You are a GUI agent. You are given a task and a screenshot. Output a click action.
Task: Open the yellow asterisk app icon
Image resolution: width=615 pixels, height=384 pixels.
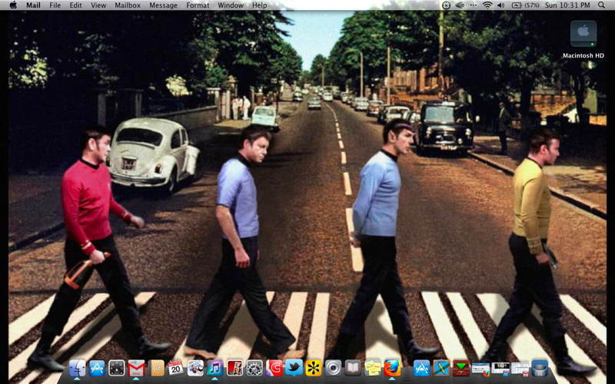pyautogui.click(x=314, y=369)
